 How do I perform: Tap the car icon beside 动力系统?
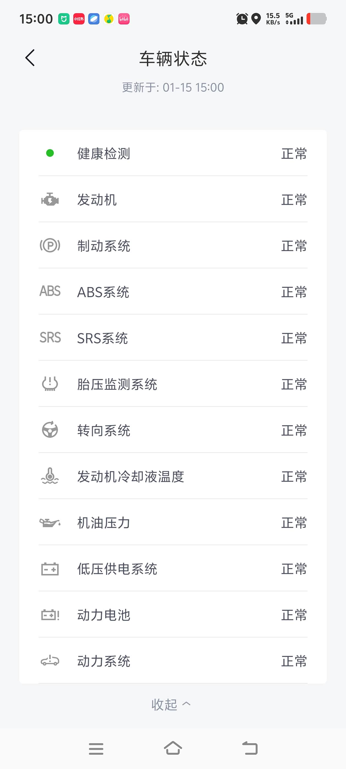point(50,661)
